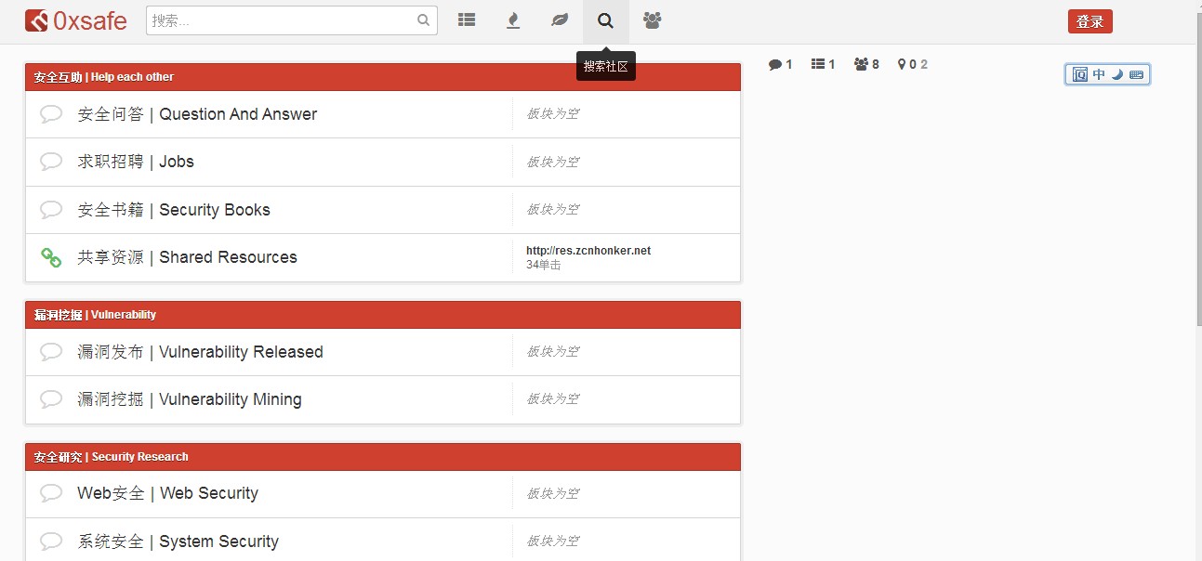This screenshot has height=561, width=1202.
Task: Click the 0xsafe logo
Action: [x=76, y=20]
